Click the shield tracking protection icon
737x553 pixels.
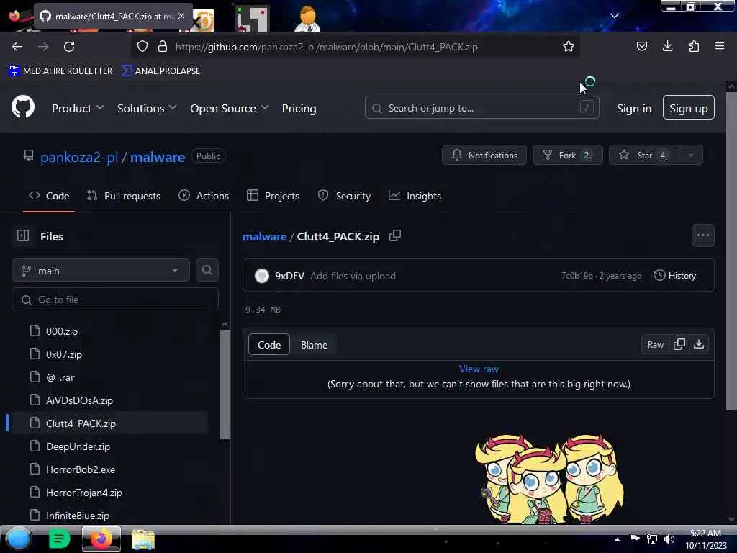[x=143, y=47]
